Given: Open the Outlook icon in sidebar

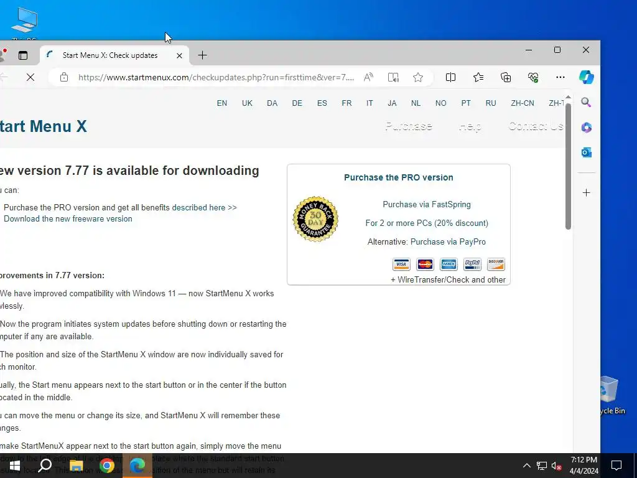Looking at the screenshot, I should pyautogui.click(x=586, y=152).
